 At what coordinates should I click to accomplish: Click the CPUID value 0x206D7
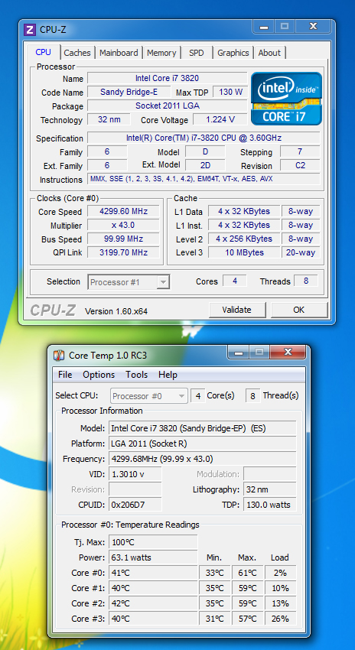coord(135,505)
